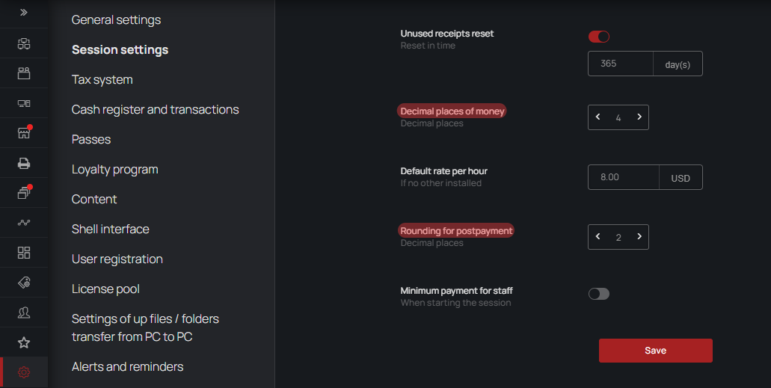
Task: Disable the Unused receipts reset toggle
Action: coord(599,37)
